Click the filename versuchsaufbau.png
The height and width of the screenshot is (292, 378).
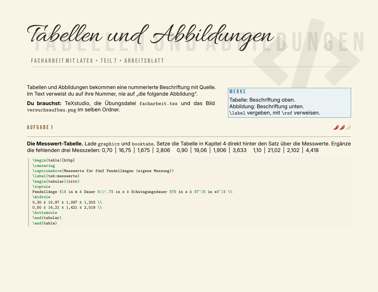52,110
